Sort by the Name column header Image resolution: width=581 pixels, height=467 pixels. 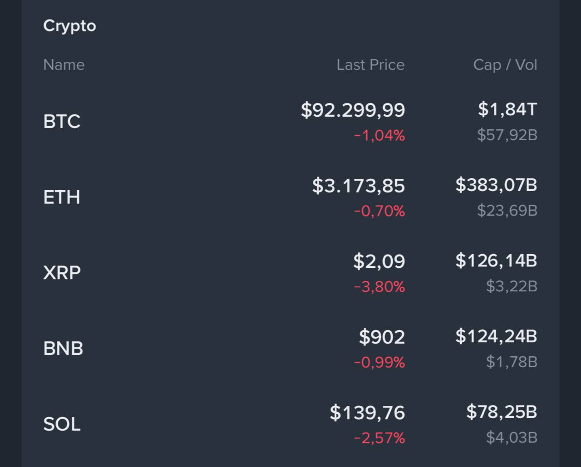(64, 65)
